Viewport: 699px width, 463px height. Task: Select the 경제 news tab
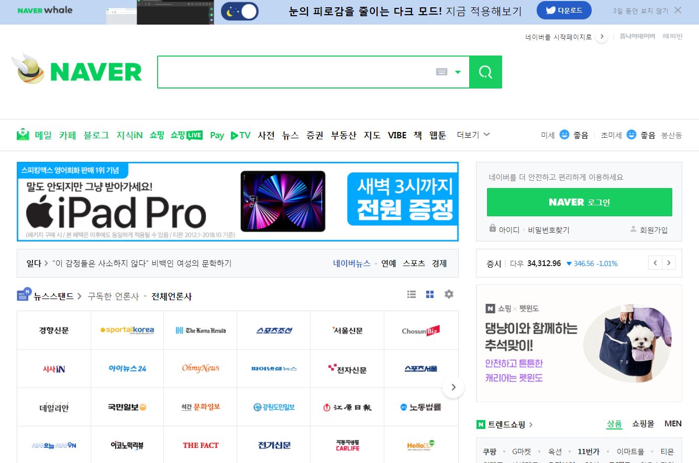pyautogui.click(x=439, y=263)
